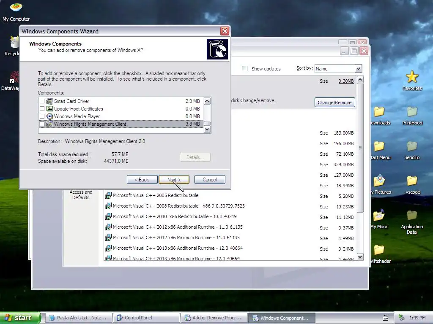Check the Windows Media Player checkbox
Viewport: 433px width, 324px height.
click(x=42, y=116)
